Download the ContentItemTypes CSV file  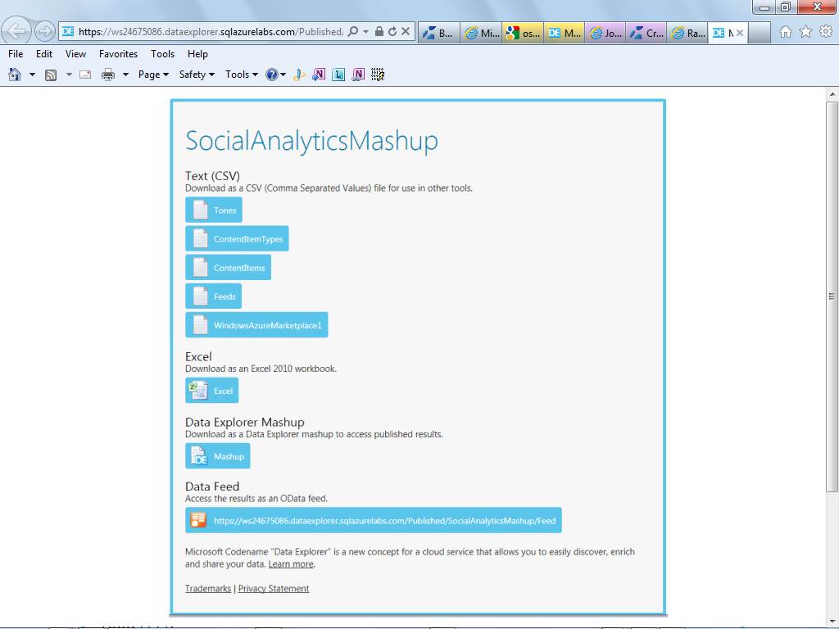tap(237, 238)
